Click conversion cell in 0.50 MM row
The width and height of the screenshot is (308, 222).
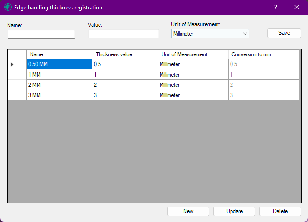coord(263,64)
